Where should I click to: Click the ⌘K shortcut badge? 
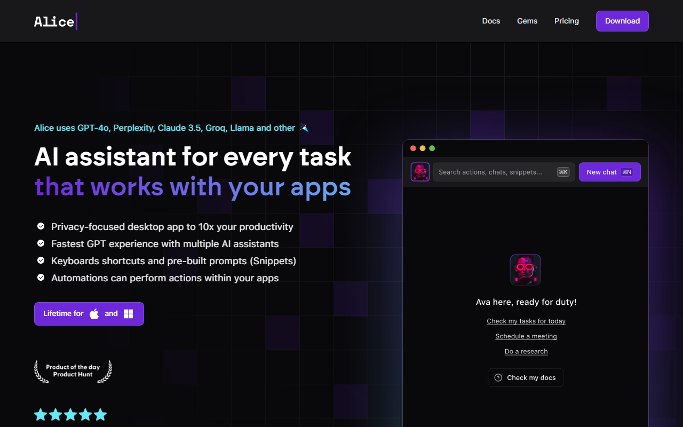[x=563, y=172]
